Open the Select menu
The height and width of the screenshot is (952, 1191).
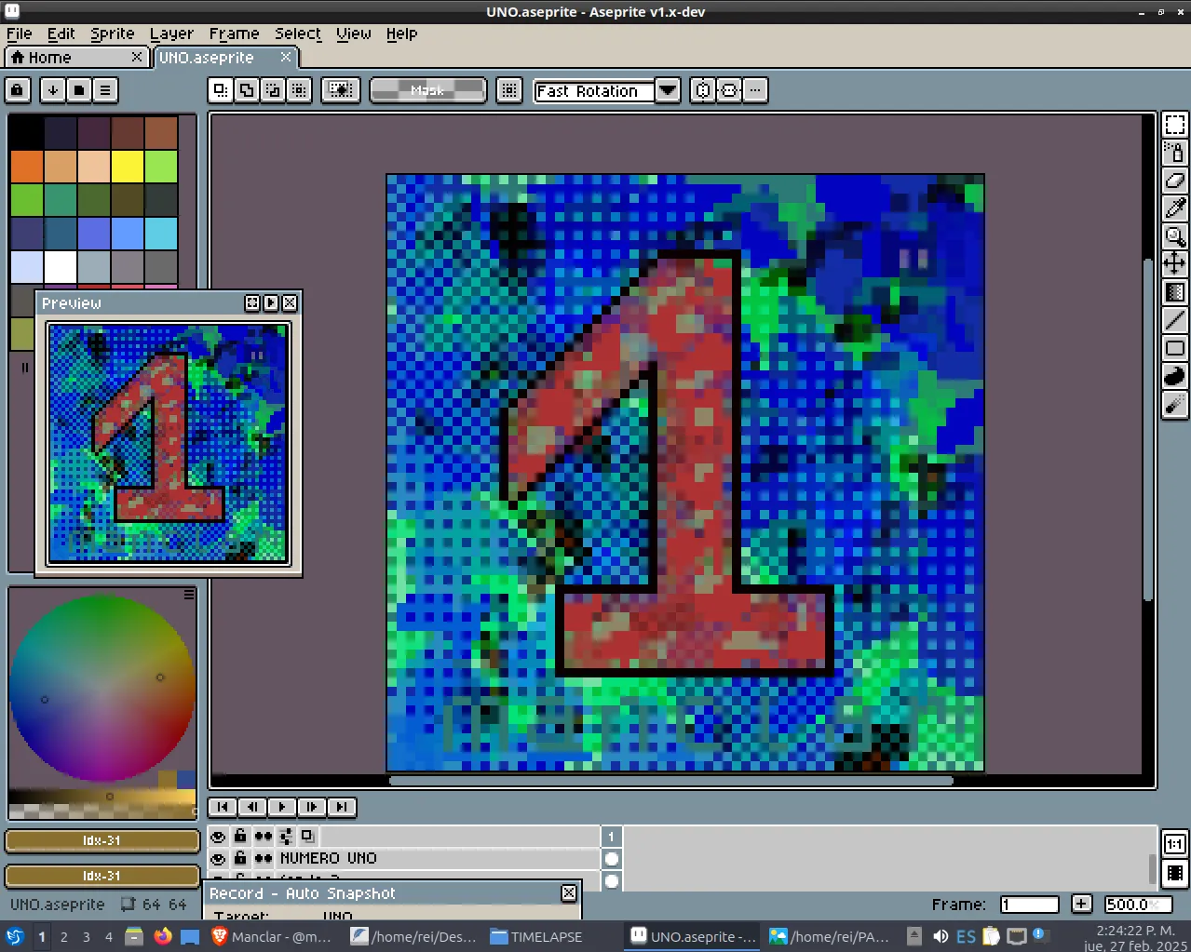point(298,34)
